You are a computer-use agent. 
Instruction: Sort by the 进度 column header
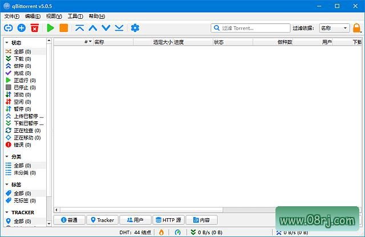(x=193, y=42)
